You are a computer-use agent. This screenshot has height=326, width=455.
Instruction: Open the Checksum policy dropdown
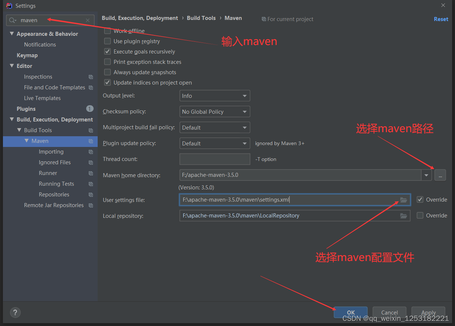click(215, 111)
